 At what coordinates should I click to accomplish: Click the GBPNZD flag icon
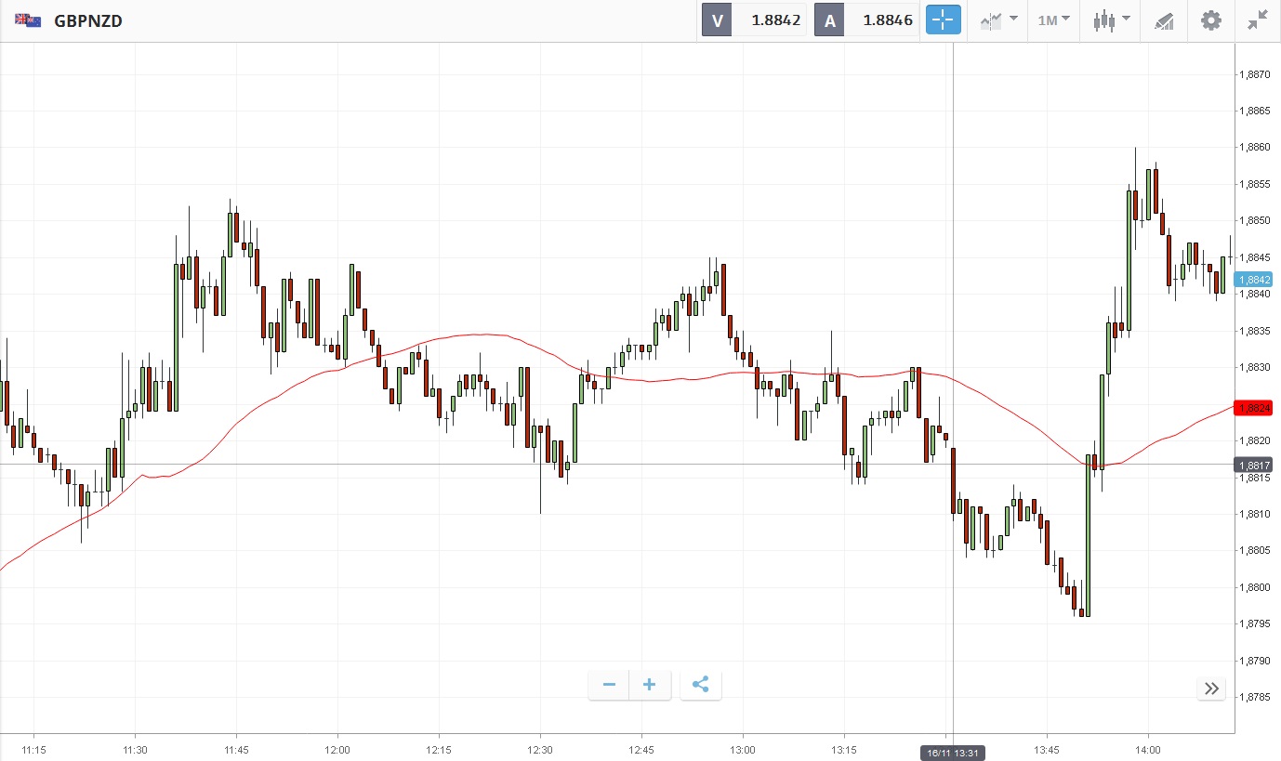click(28, 20)
